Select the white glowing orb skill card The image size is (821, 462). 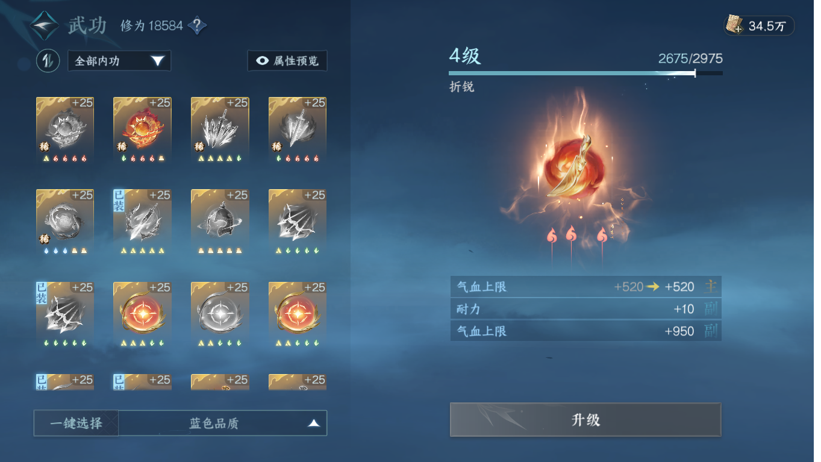click(220, 314)
